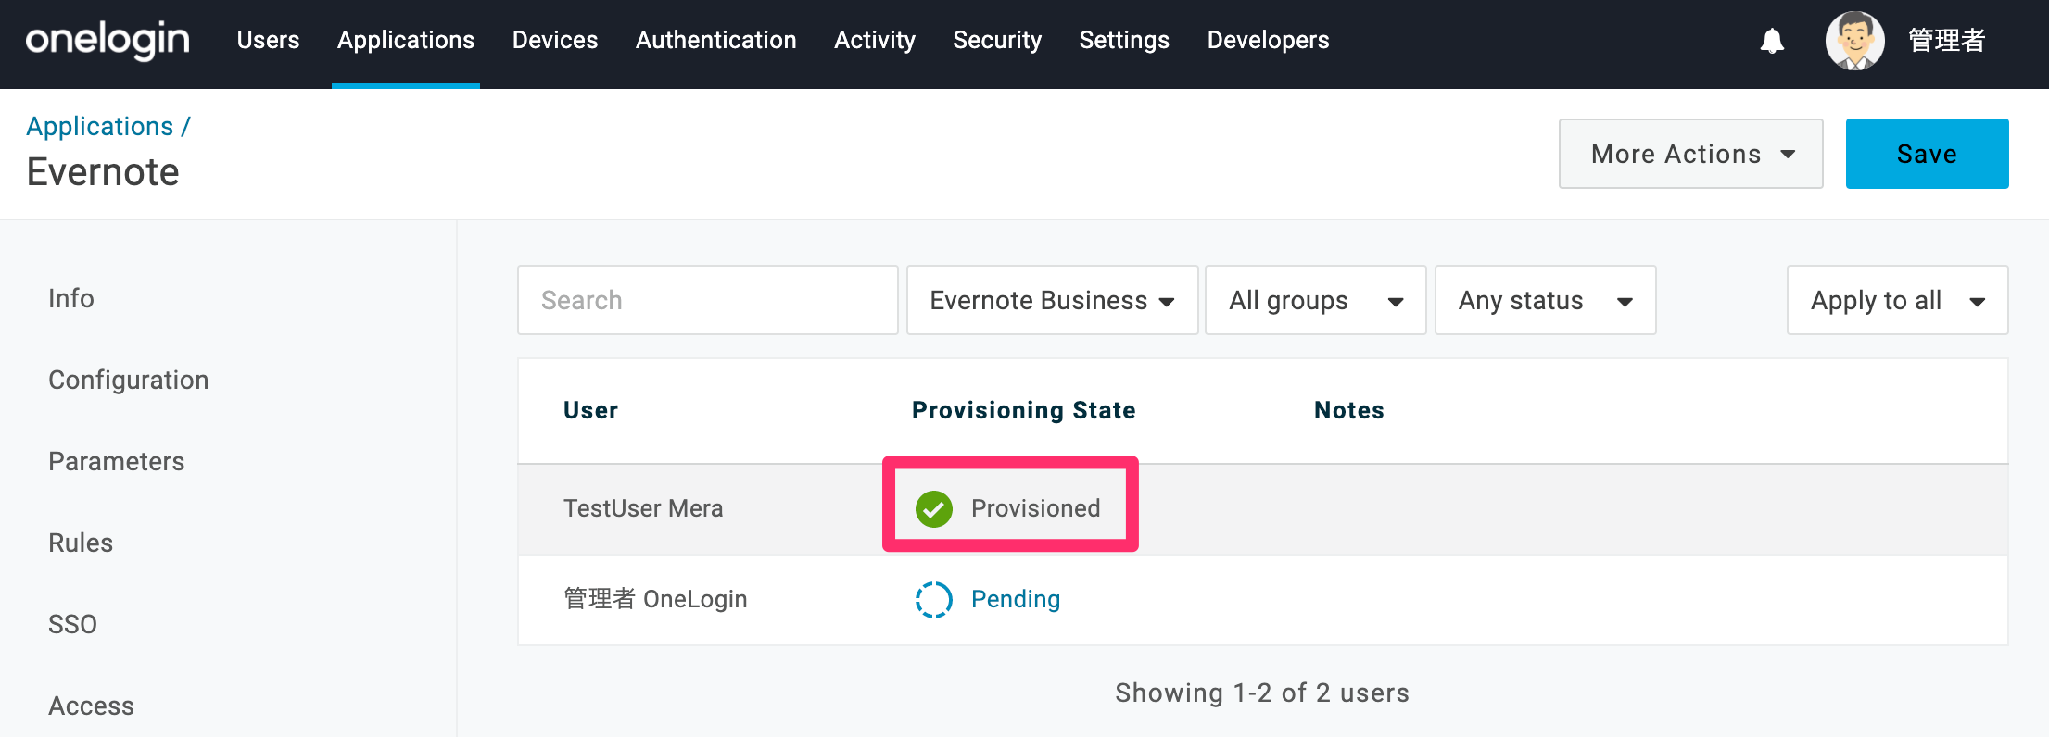
Task: Click the Provisioning State column header
Action: [1023, 410]
